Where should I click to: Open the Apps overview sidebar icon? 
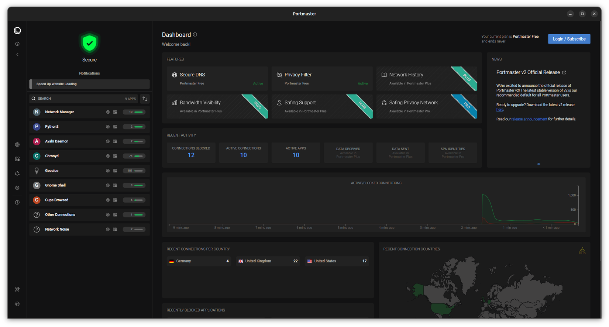pos(17,159)
